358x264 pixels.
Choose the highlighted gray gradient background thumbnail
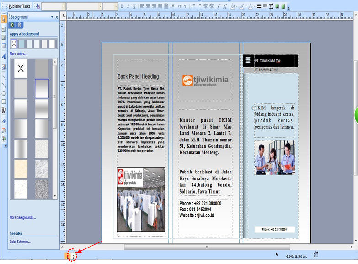[x=42, y=88]
